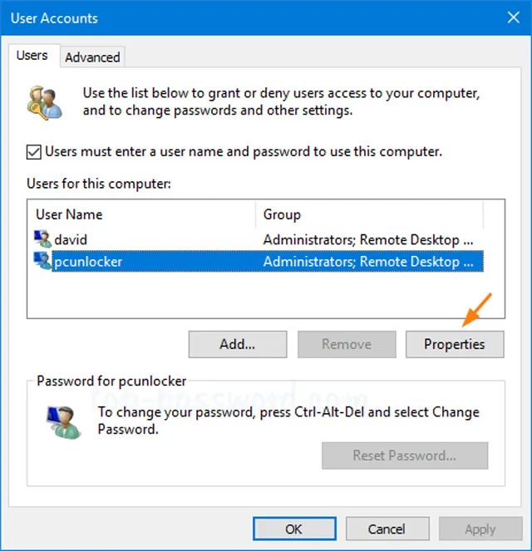
Task: Confirm the dialog with OK
Action: (294, 529)
